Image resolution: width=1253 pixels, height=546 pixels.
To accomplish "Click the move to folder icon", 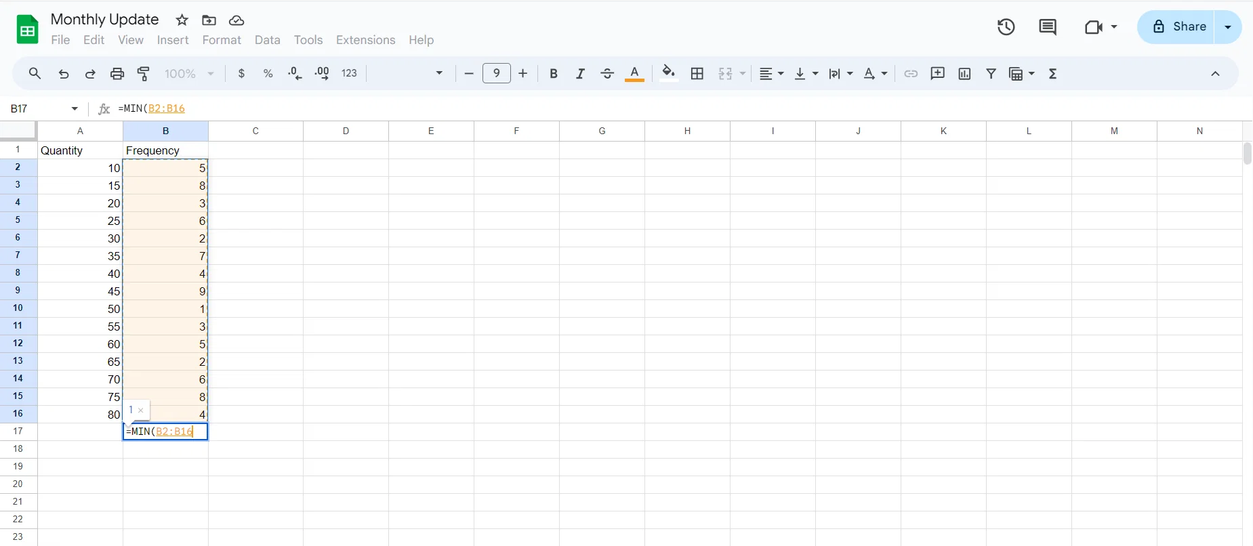I will 209,20.
